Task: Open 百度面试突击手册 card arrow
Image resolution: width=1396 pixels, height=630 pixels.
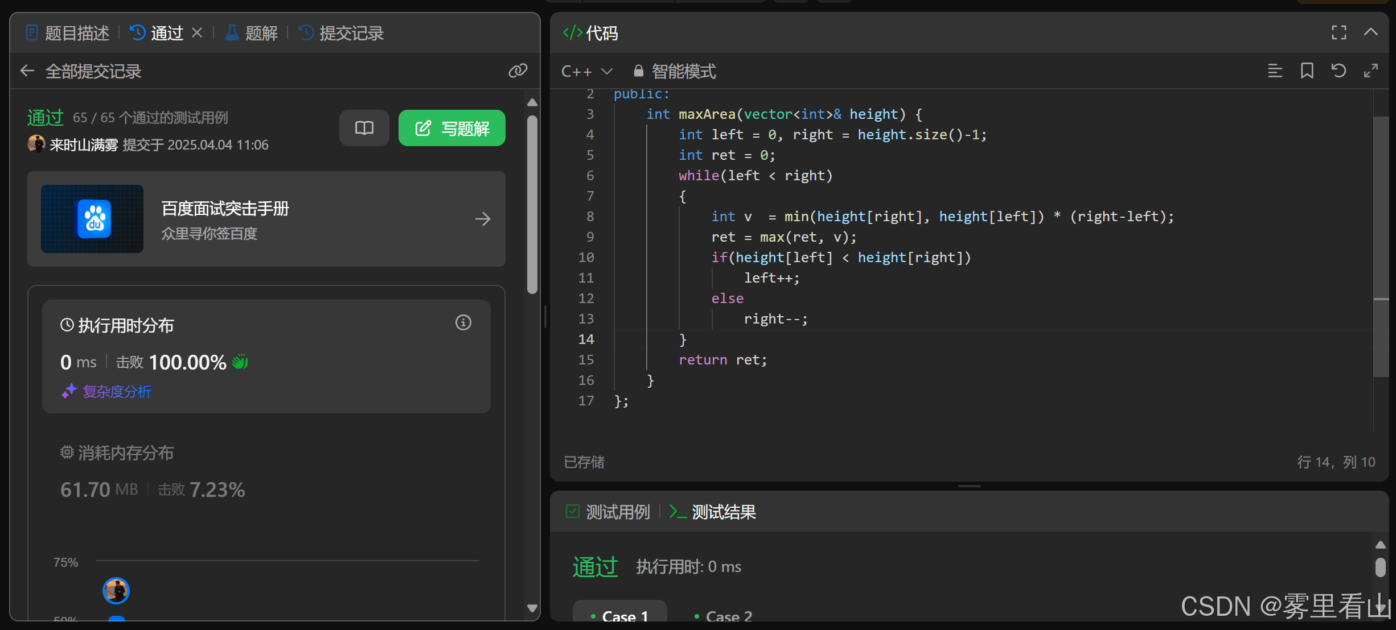Action: click(x=482, y=219)
